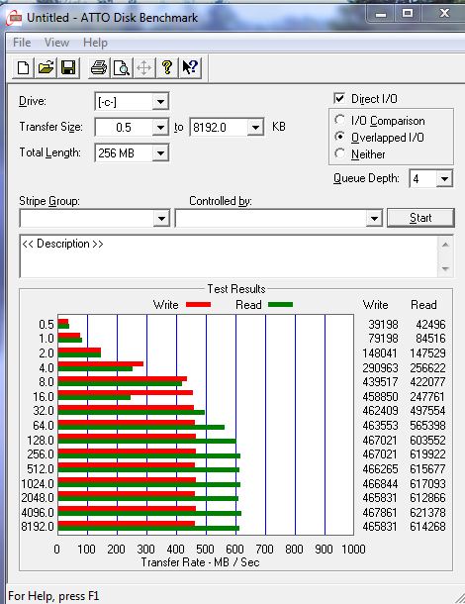Click the read value 247761
The height and width of the screenshot is (604, 465).
tap(427, 396)
